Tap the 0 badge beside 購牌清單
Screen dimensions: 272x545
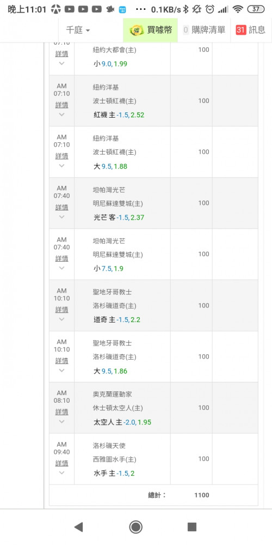click(x=186, y=30)
